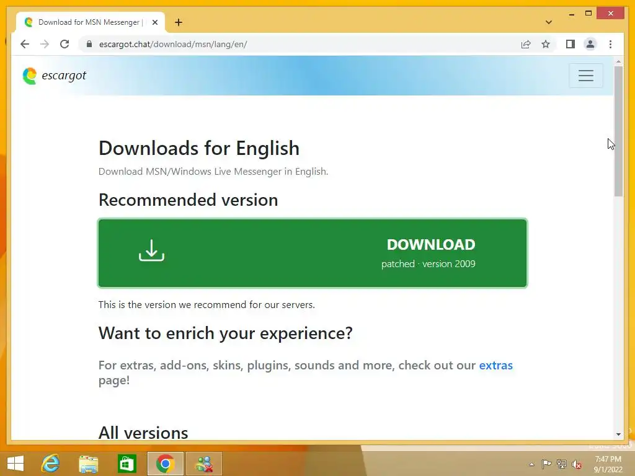Click the "Recommended version" heading

[x=189, y=200]
